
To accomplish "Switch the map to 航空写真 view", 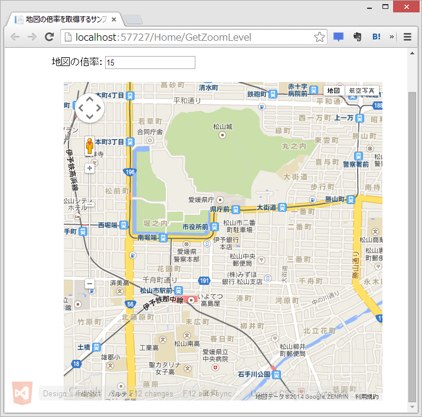I will click(361, 91).
